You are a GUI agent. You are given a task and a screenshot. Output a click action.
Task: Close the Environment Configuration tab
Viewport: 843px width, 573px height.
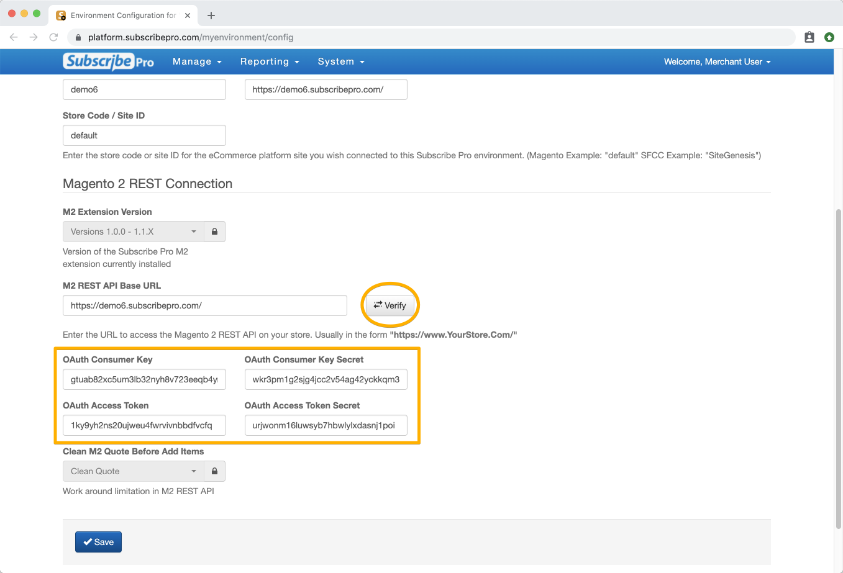coord(188,16)
